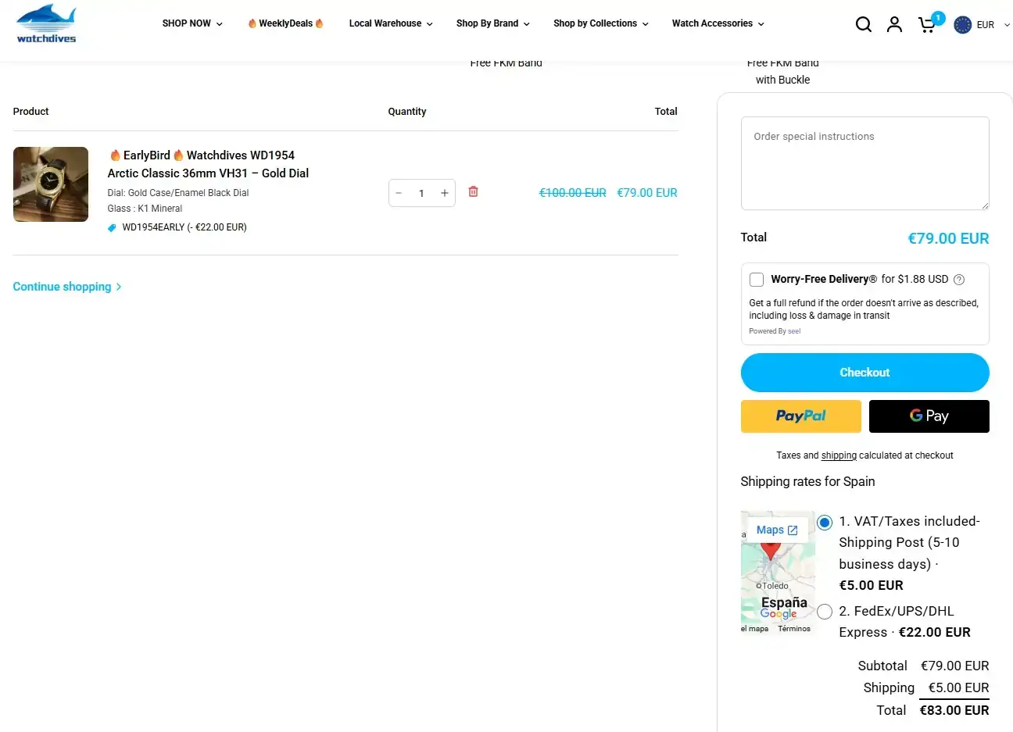Image resolution: width=1013 pixels, height=732 pixels.
Task: Click the Order special instructions field
Action: click(864, 163)
